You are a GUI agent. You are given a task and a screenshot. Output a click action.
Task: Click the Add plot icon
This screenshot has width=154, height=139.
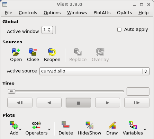pos(14,125)
